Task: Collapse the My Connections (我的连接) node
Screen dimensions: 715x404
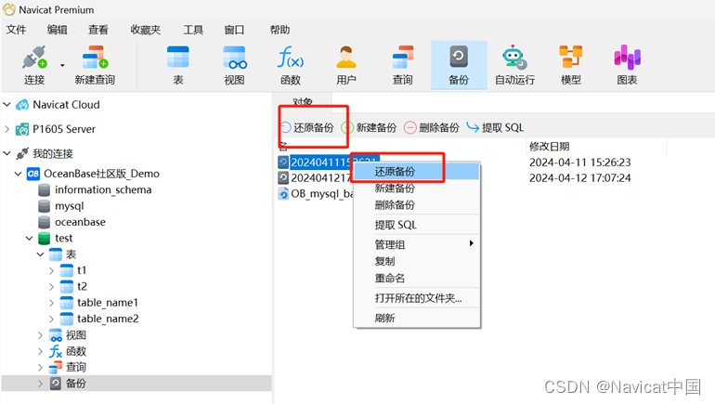Action: point(6,153)
